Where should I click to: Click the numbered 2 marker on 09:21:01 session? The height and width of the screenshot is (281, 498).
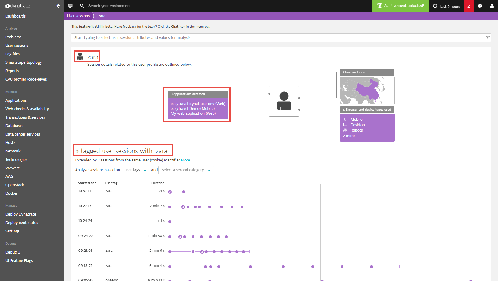(202, 251)
